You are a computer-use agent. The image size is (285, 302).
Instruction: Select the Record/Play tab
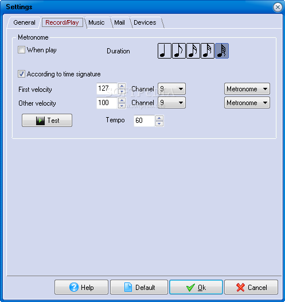pos(62,22)
